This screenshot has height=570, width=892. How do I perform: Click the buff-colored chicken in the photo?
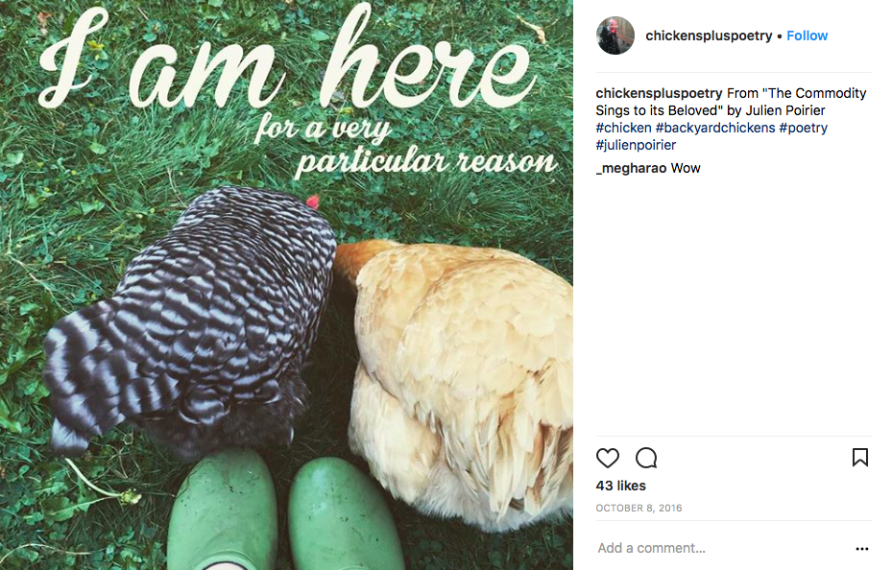point(461,365)
